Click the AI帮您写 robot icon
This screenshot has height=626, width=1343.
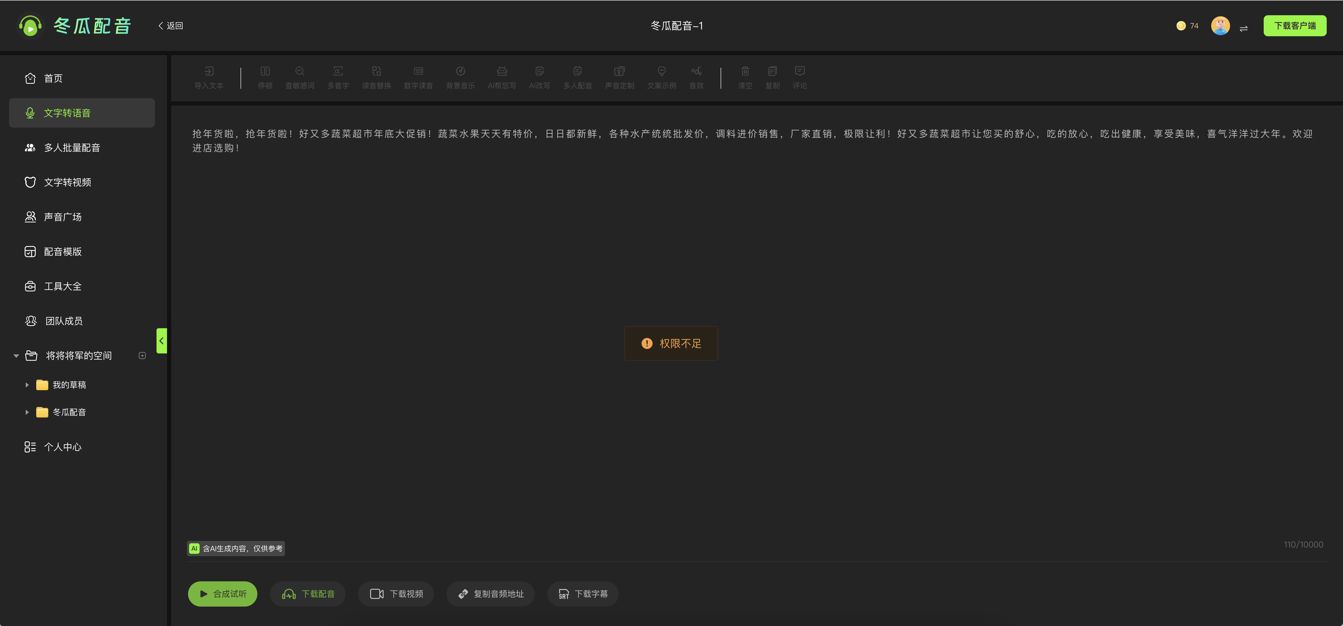coord(502,72)
